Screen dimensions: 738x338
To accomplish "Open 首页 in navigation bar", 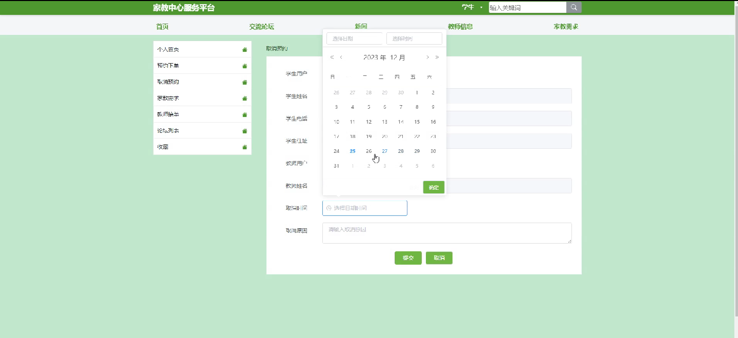I will pos(162,27).
